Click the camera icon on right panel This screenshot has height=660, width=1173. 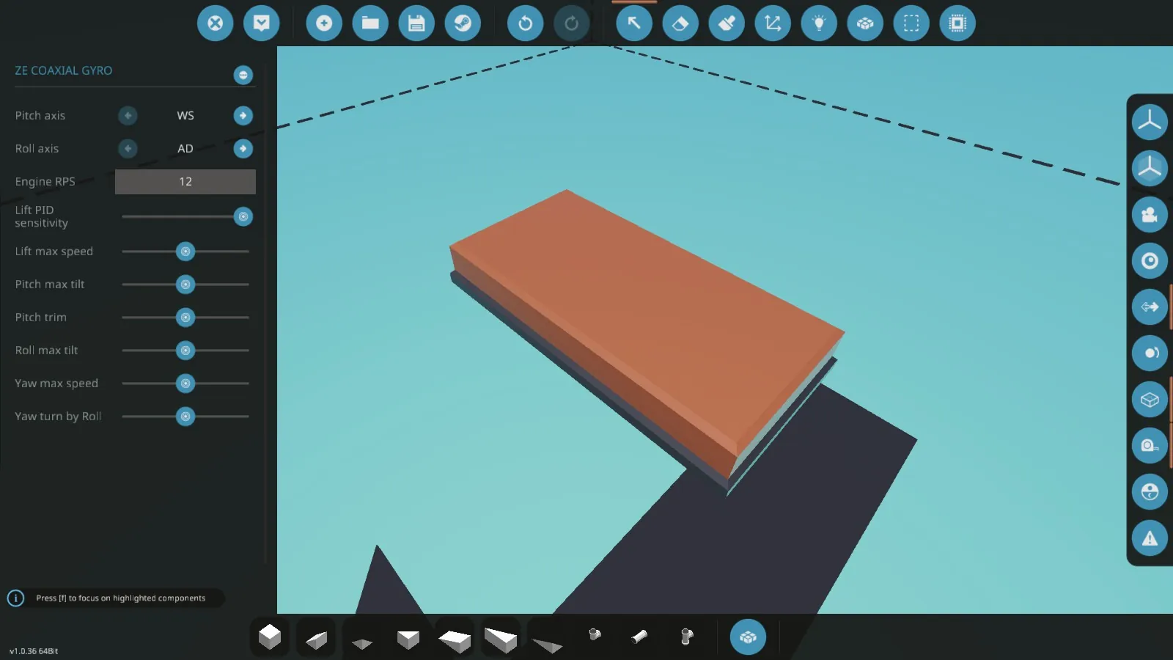1150,215
